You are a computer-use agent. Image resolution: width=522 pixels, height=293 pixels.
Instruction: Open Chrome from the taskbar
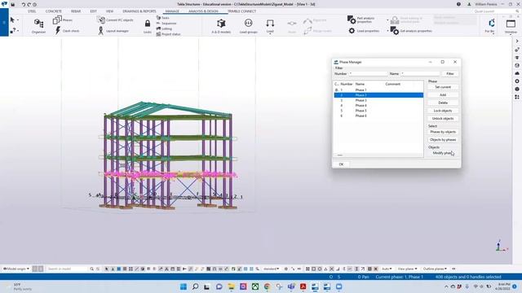coord(268,286)
